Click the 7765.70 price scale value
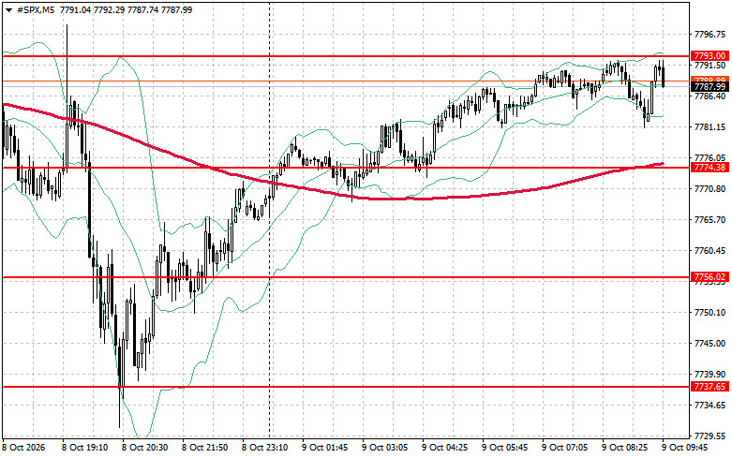Screen dimensions: 732x458 coord(710,220)
